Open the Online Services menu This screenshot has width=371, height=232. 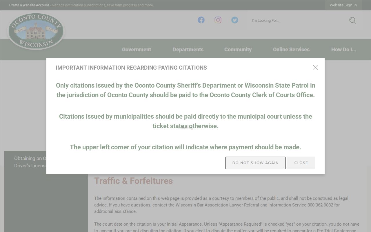tap(291, 50)
